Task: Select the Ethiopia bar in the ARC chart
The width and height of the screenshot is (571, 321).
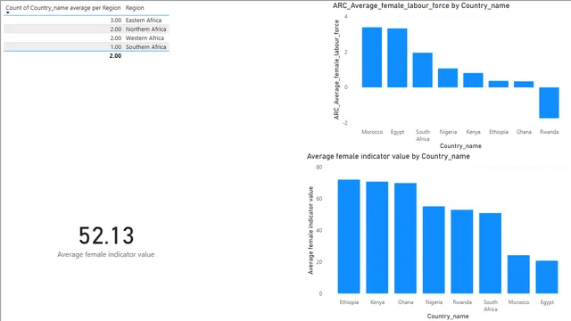Action: click(499, 84)
